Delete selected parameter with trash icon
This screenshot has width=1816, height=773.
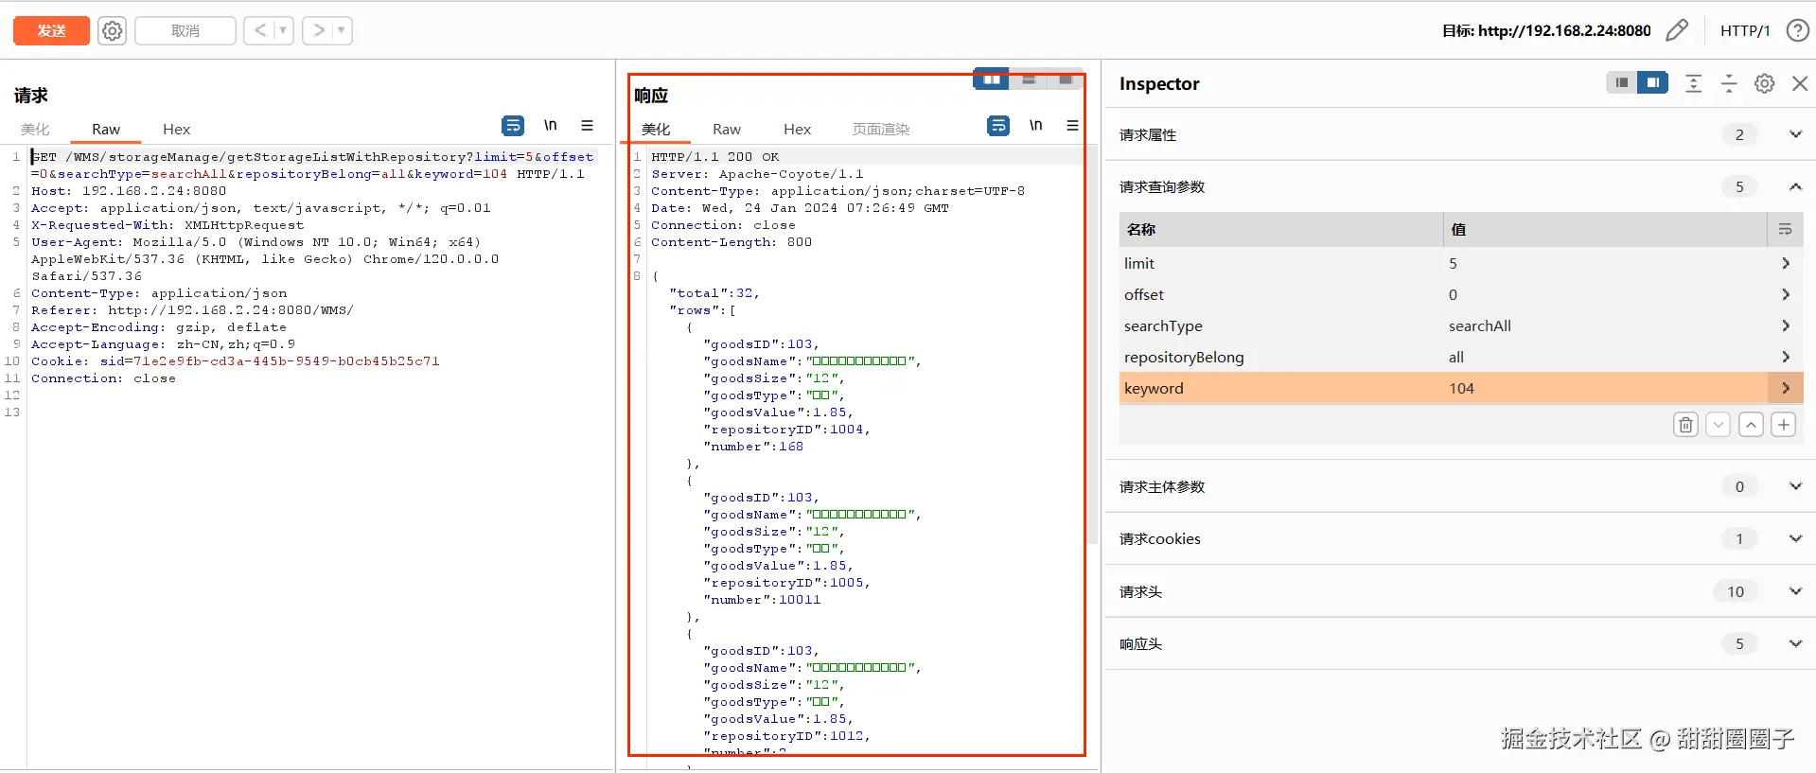(1685, 425)
